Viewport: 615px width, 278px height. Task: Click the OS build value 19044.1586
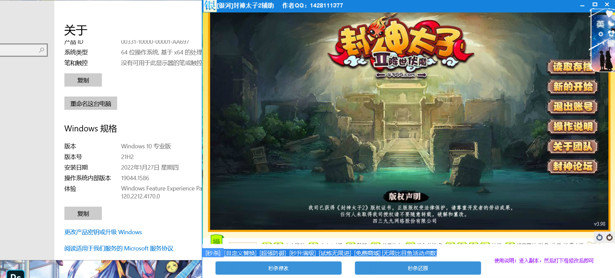[x=135, y=178]
